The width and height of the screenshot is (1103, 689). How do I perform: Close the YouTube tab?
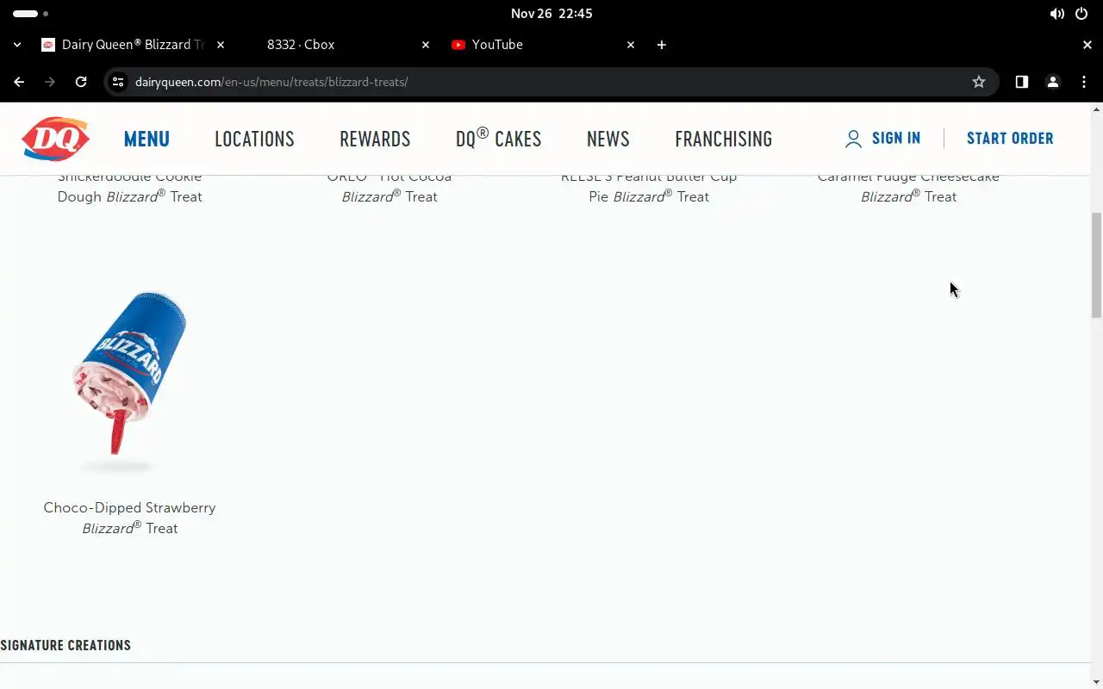(x=631, y=45)
